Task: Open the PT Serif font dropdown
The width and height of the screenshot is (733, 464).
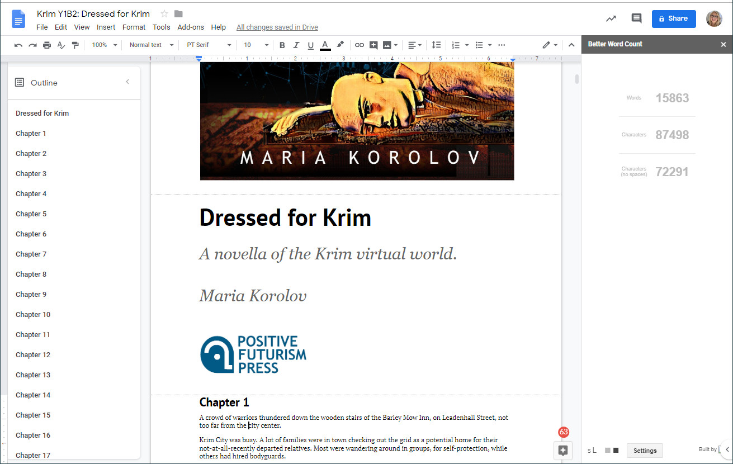Action: click(x=209, y=45)
